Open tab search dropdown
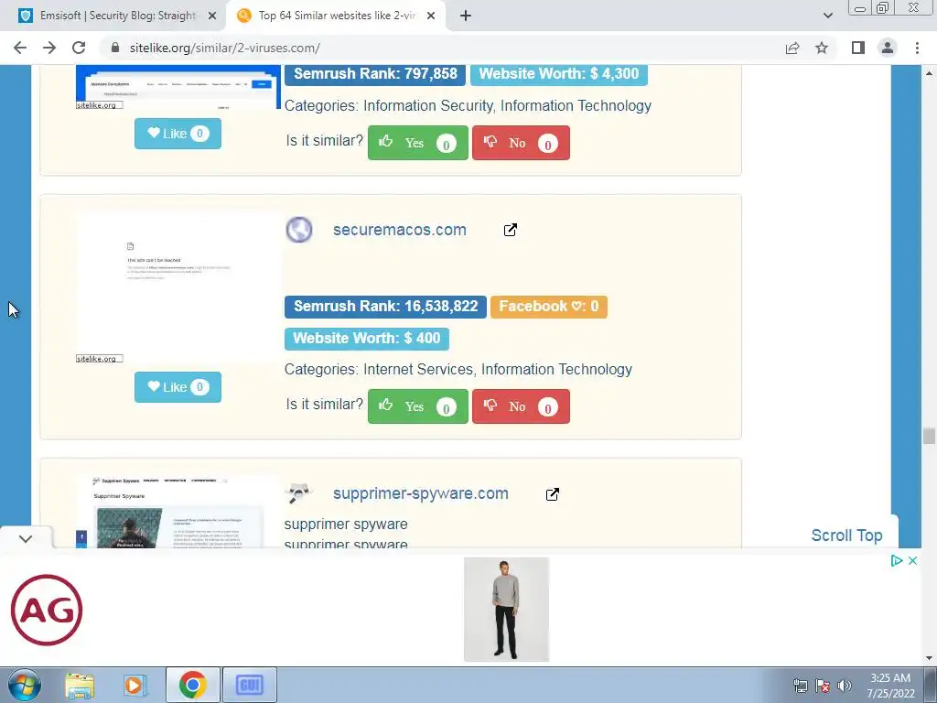The image size is (937, 703). click(x=827, y=16)
